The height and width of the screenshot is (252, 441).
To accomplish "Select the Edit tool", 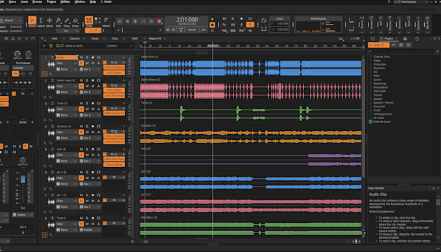I will click(x=58, y=21).
